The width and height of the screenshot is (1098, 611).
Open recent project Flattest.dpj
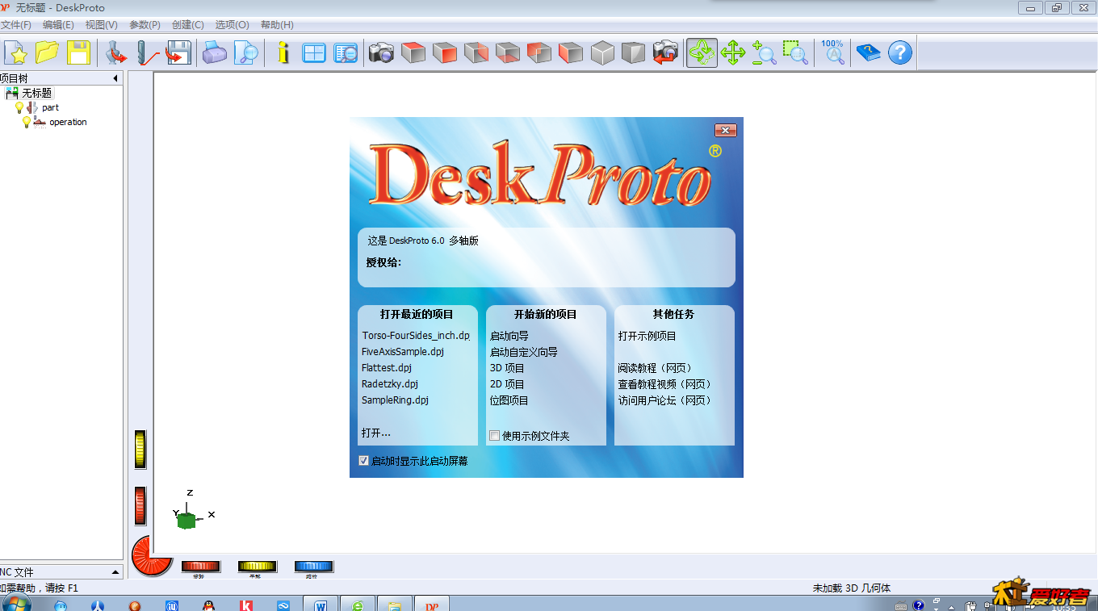pyautogui.click(x=387, y=368)
